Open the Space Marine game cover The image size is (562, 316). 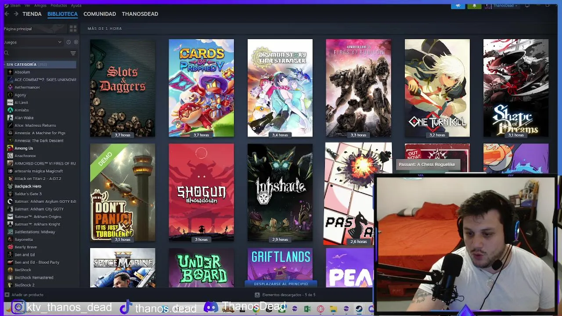122,268
